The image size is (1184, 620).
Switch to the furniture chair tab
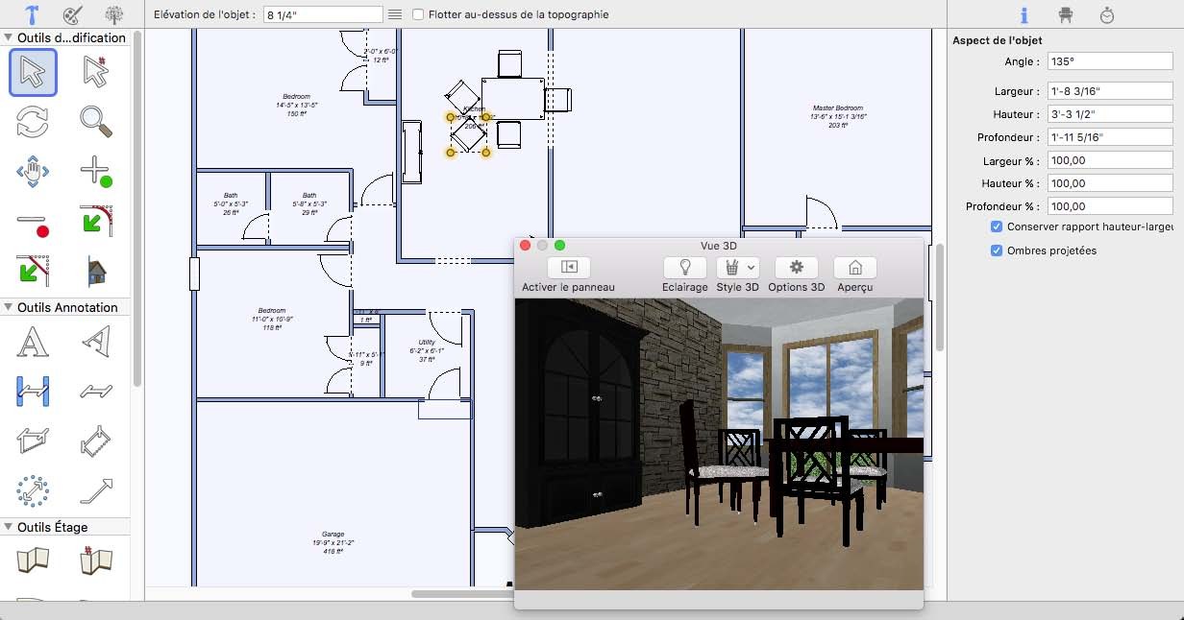(1065, 14)
